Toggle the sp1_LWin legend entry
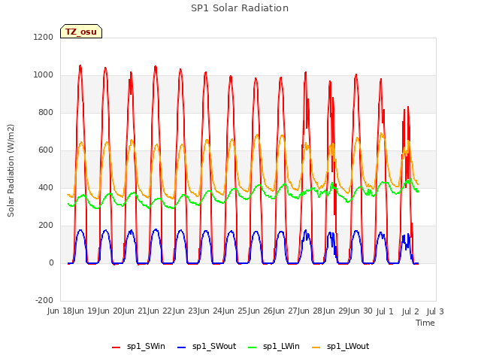 point(274,347)
